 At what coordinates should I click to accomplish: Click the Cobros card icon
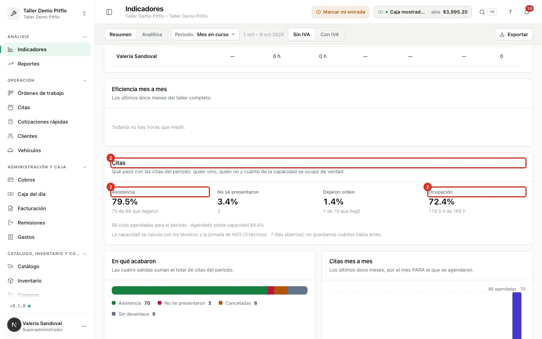click(x=11, y=180)
